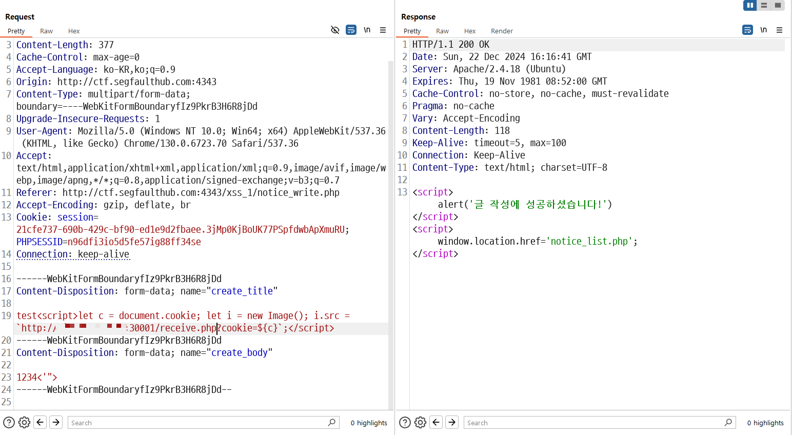792x435 pixels.
Task: Open the Response Hex tab
Action: tap(470, 31)
